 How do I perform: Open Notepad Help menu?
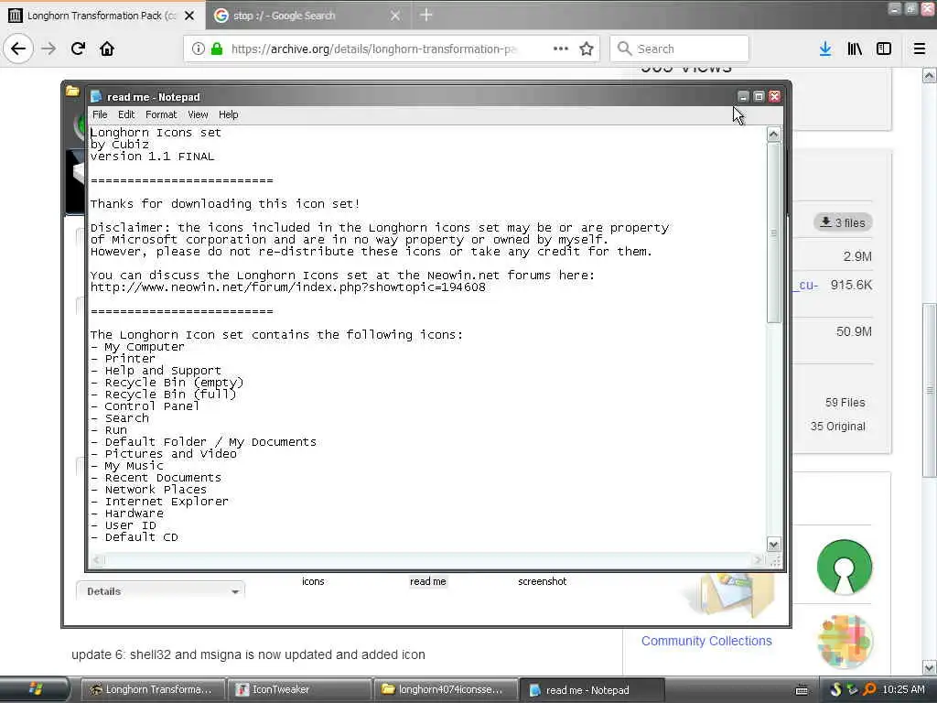tap(228, 114)
